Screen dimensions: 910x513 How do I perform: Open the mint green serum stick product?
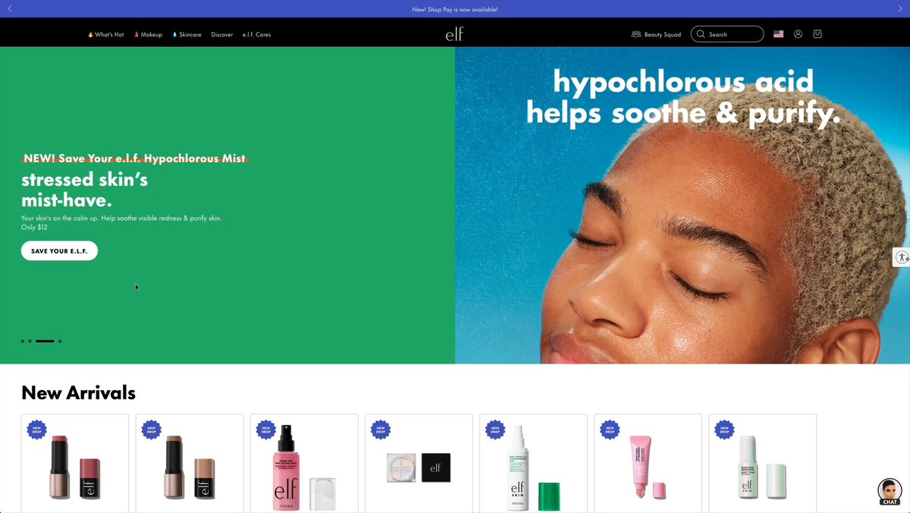pos(762,463)
